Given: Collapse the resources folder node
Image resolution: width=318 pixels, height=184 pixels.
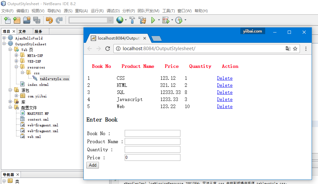Looking at the screenshot, I should 16,67.
